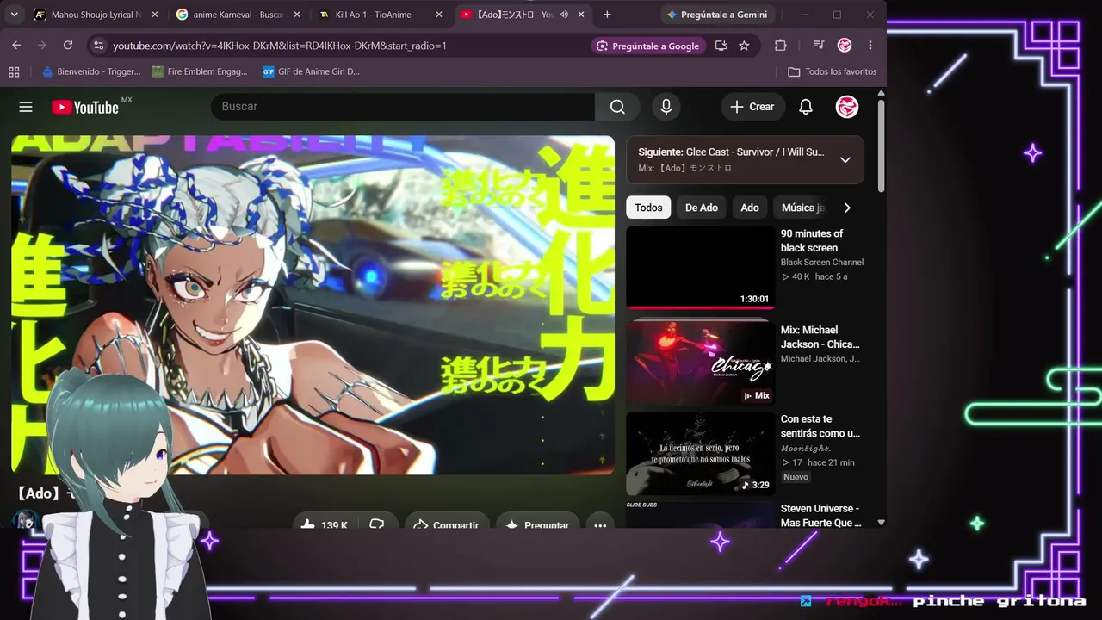Open the Chrome three-dot menu

pos(870,46)
